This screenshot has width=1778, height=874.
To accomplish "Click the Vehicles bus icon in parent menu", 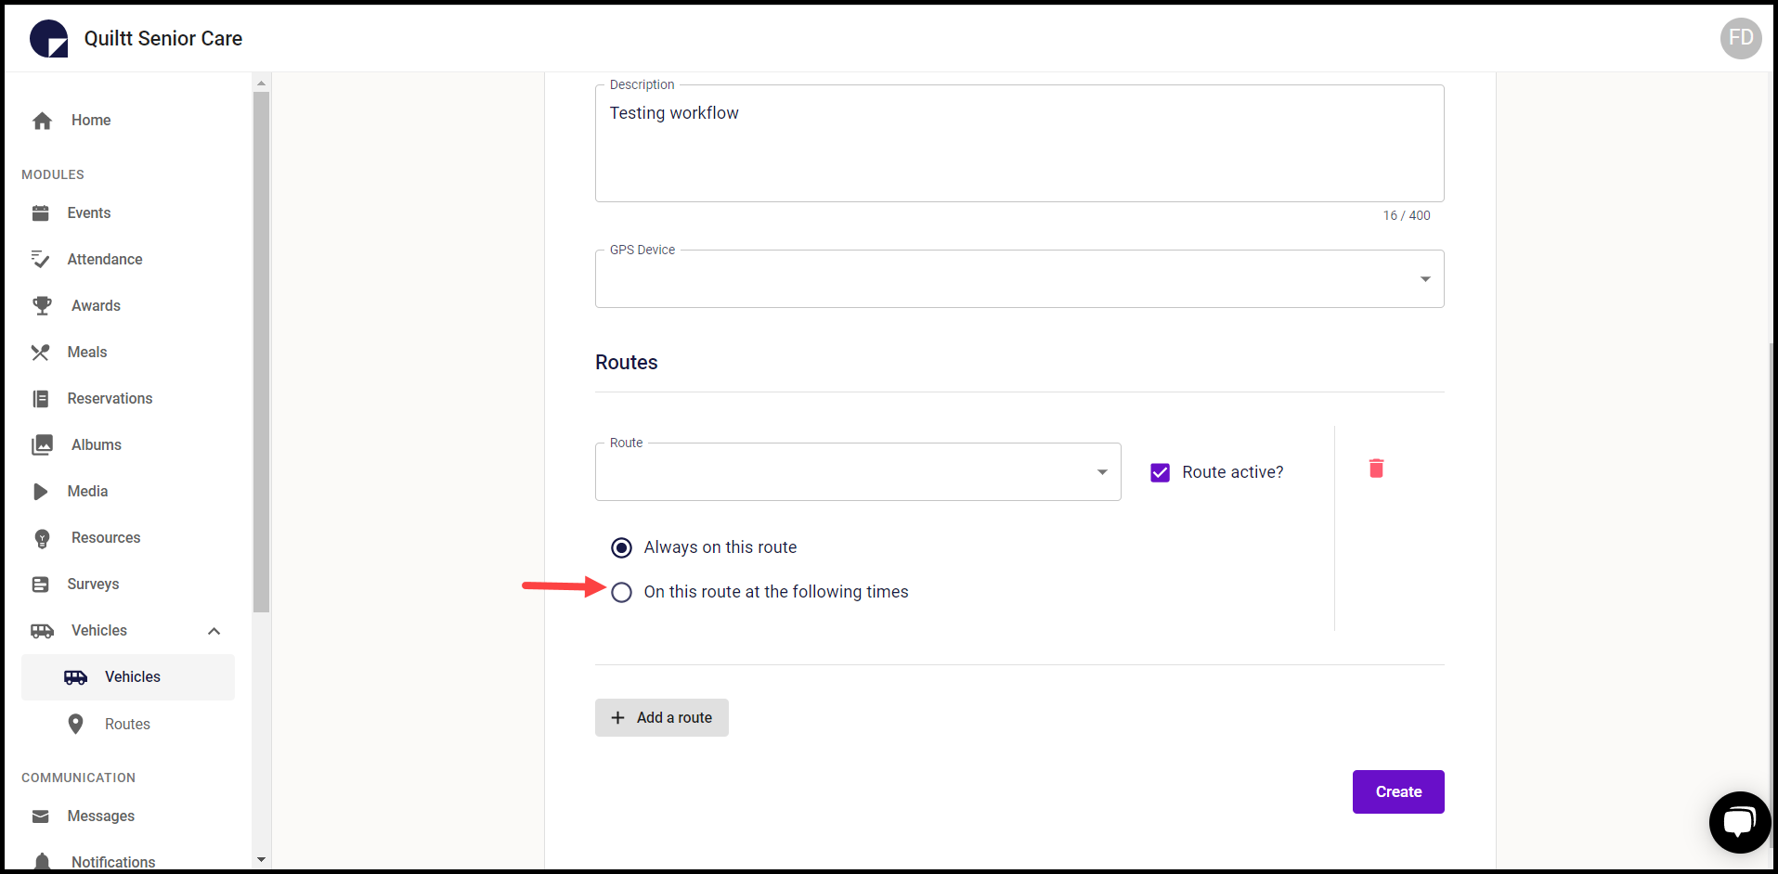I will [x=42, y=631].
